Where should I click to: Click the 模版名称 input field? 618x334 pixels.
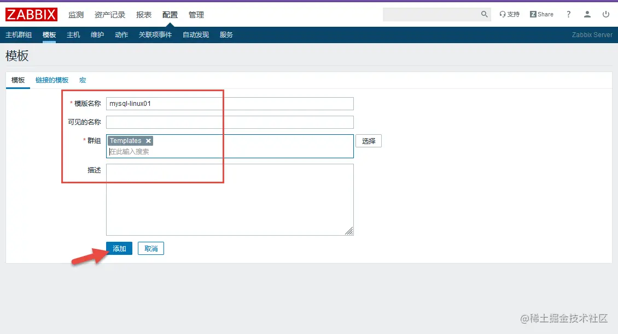pos(230,104)
